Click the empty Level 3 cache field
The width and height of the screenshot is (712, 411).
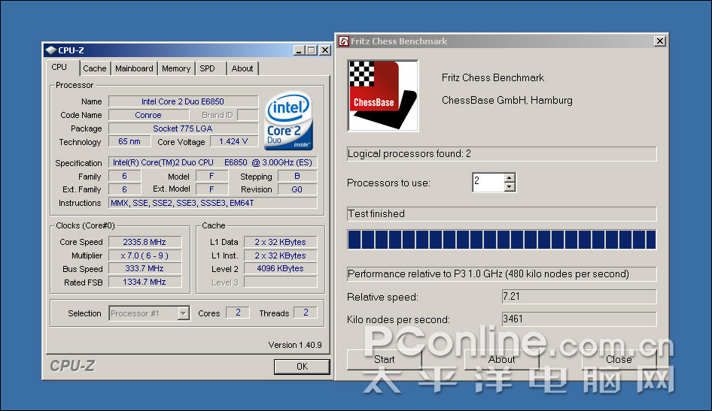pyautogui.click(x=280, y=282)
